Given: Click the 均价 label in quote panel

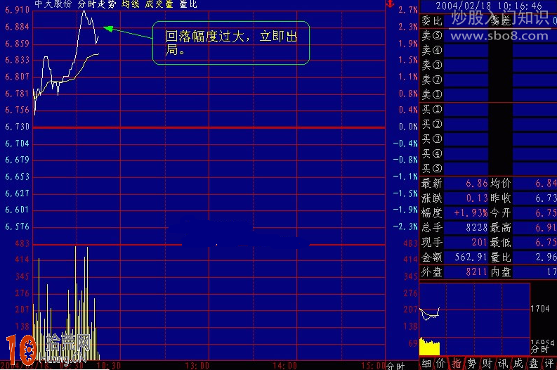Looking at the screenshot, I should pyautogui.click(x=501, y=184).
